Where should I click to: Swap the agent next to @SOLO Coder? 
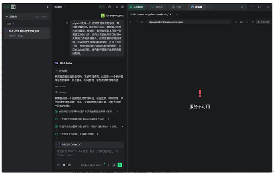click(x=80, y=144)
